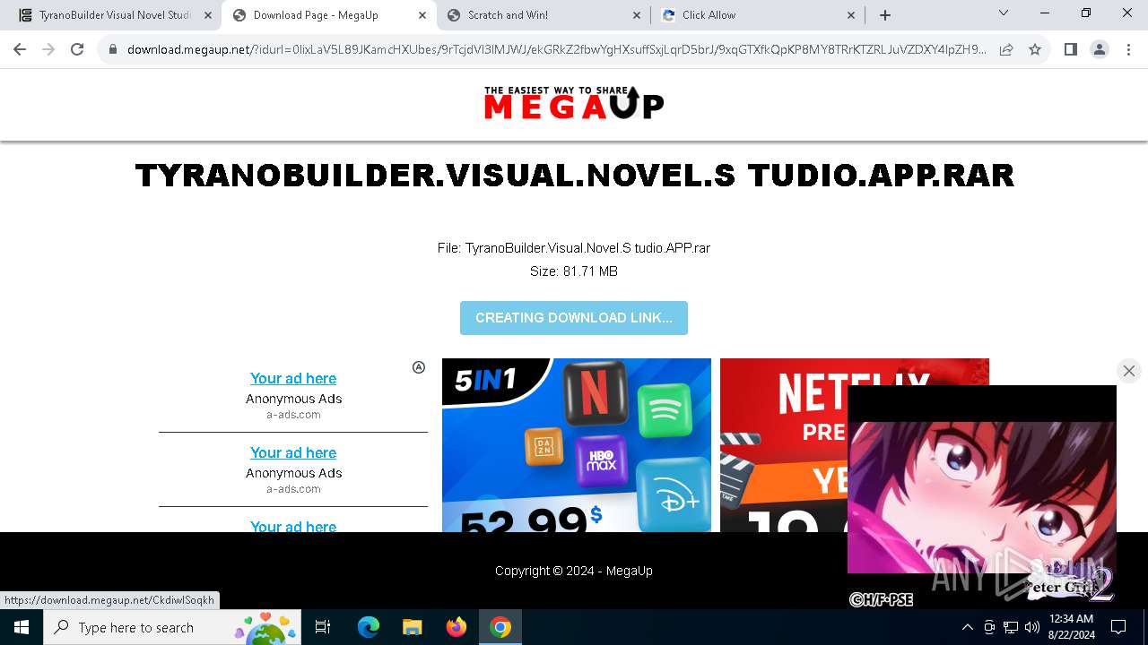
Task: Click the File: TyranoBuilder.Visual.Novel.S tudio.APP.rar text
Action: (x=574, y=248)
